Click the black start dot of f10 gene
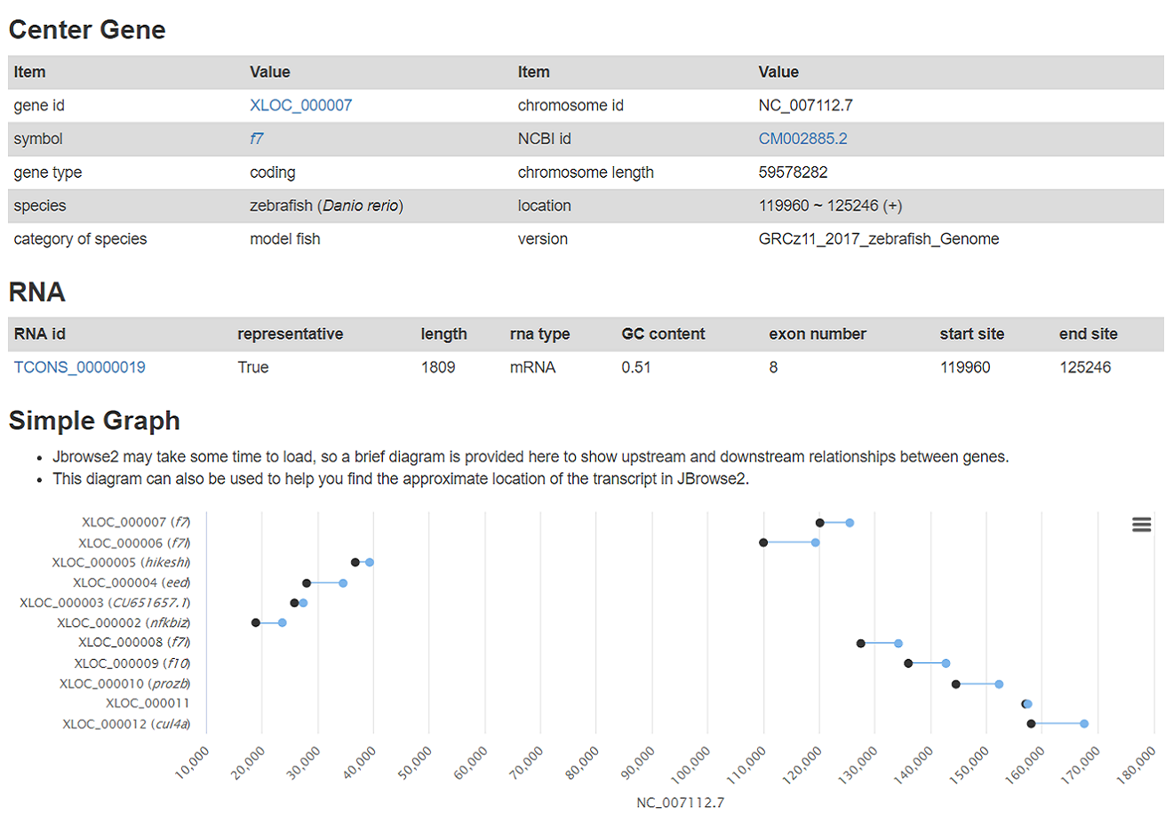1173x818 pixels. click(908, 663)
